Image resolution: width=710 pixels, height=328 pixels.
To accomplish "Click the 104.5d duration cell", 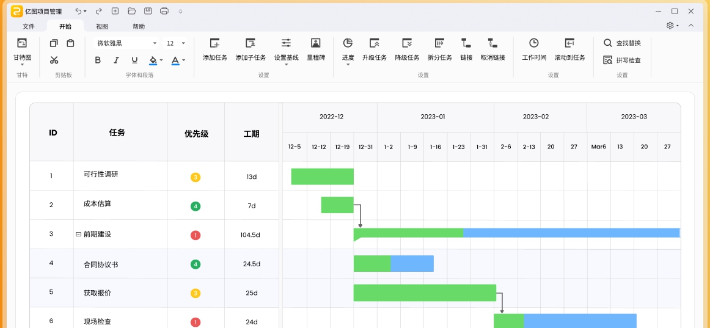I will click(x=252, y=235).
